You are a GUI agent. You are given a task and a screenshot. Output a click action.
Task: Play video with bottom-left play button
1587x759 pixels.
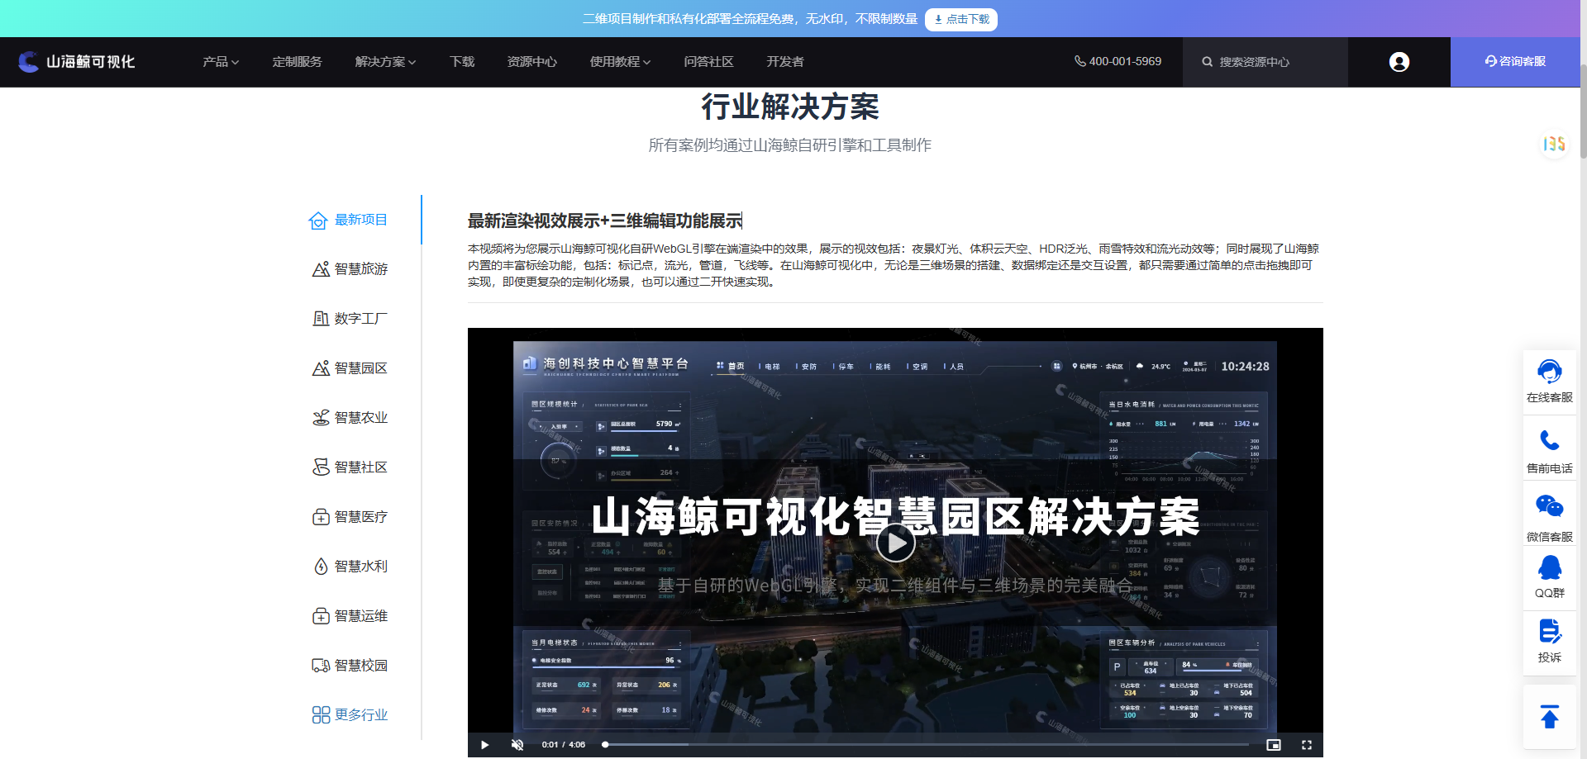[484, 745]
